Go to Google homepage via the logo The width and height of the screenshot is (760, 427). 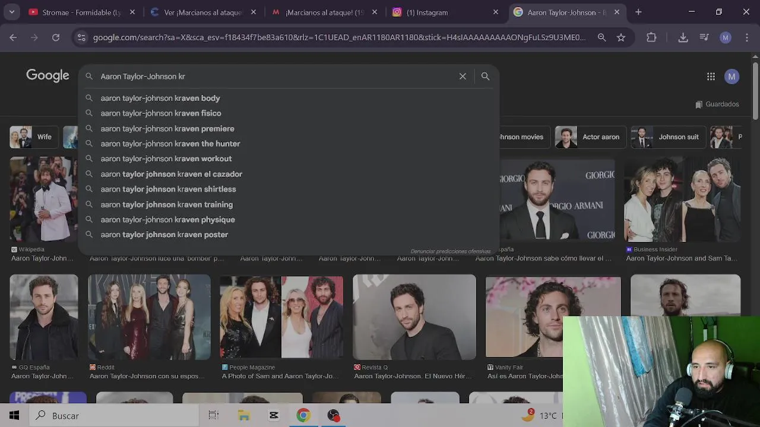[x=47, y=75]
